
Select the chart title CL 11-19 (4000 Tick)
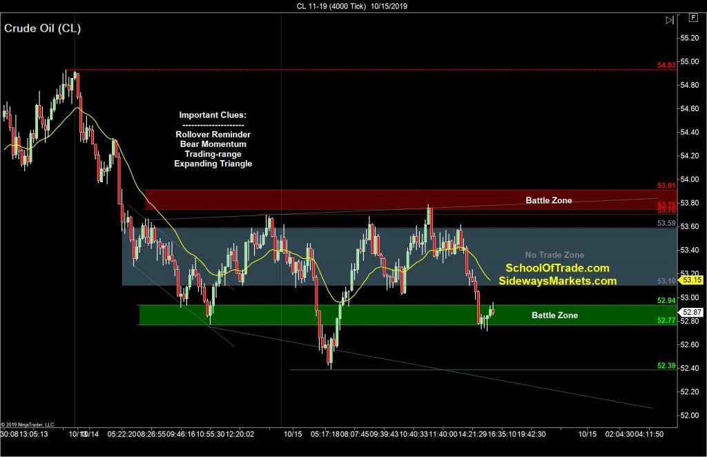[331, 6]
